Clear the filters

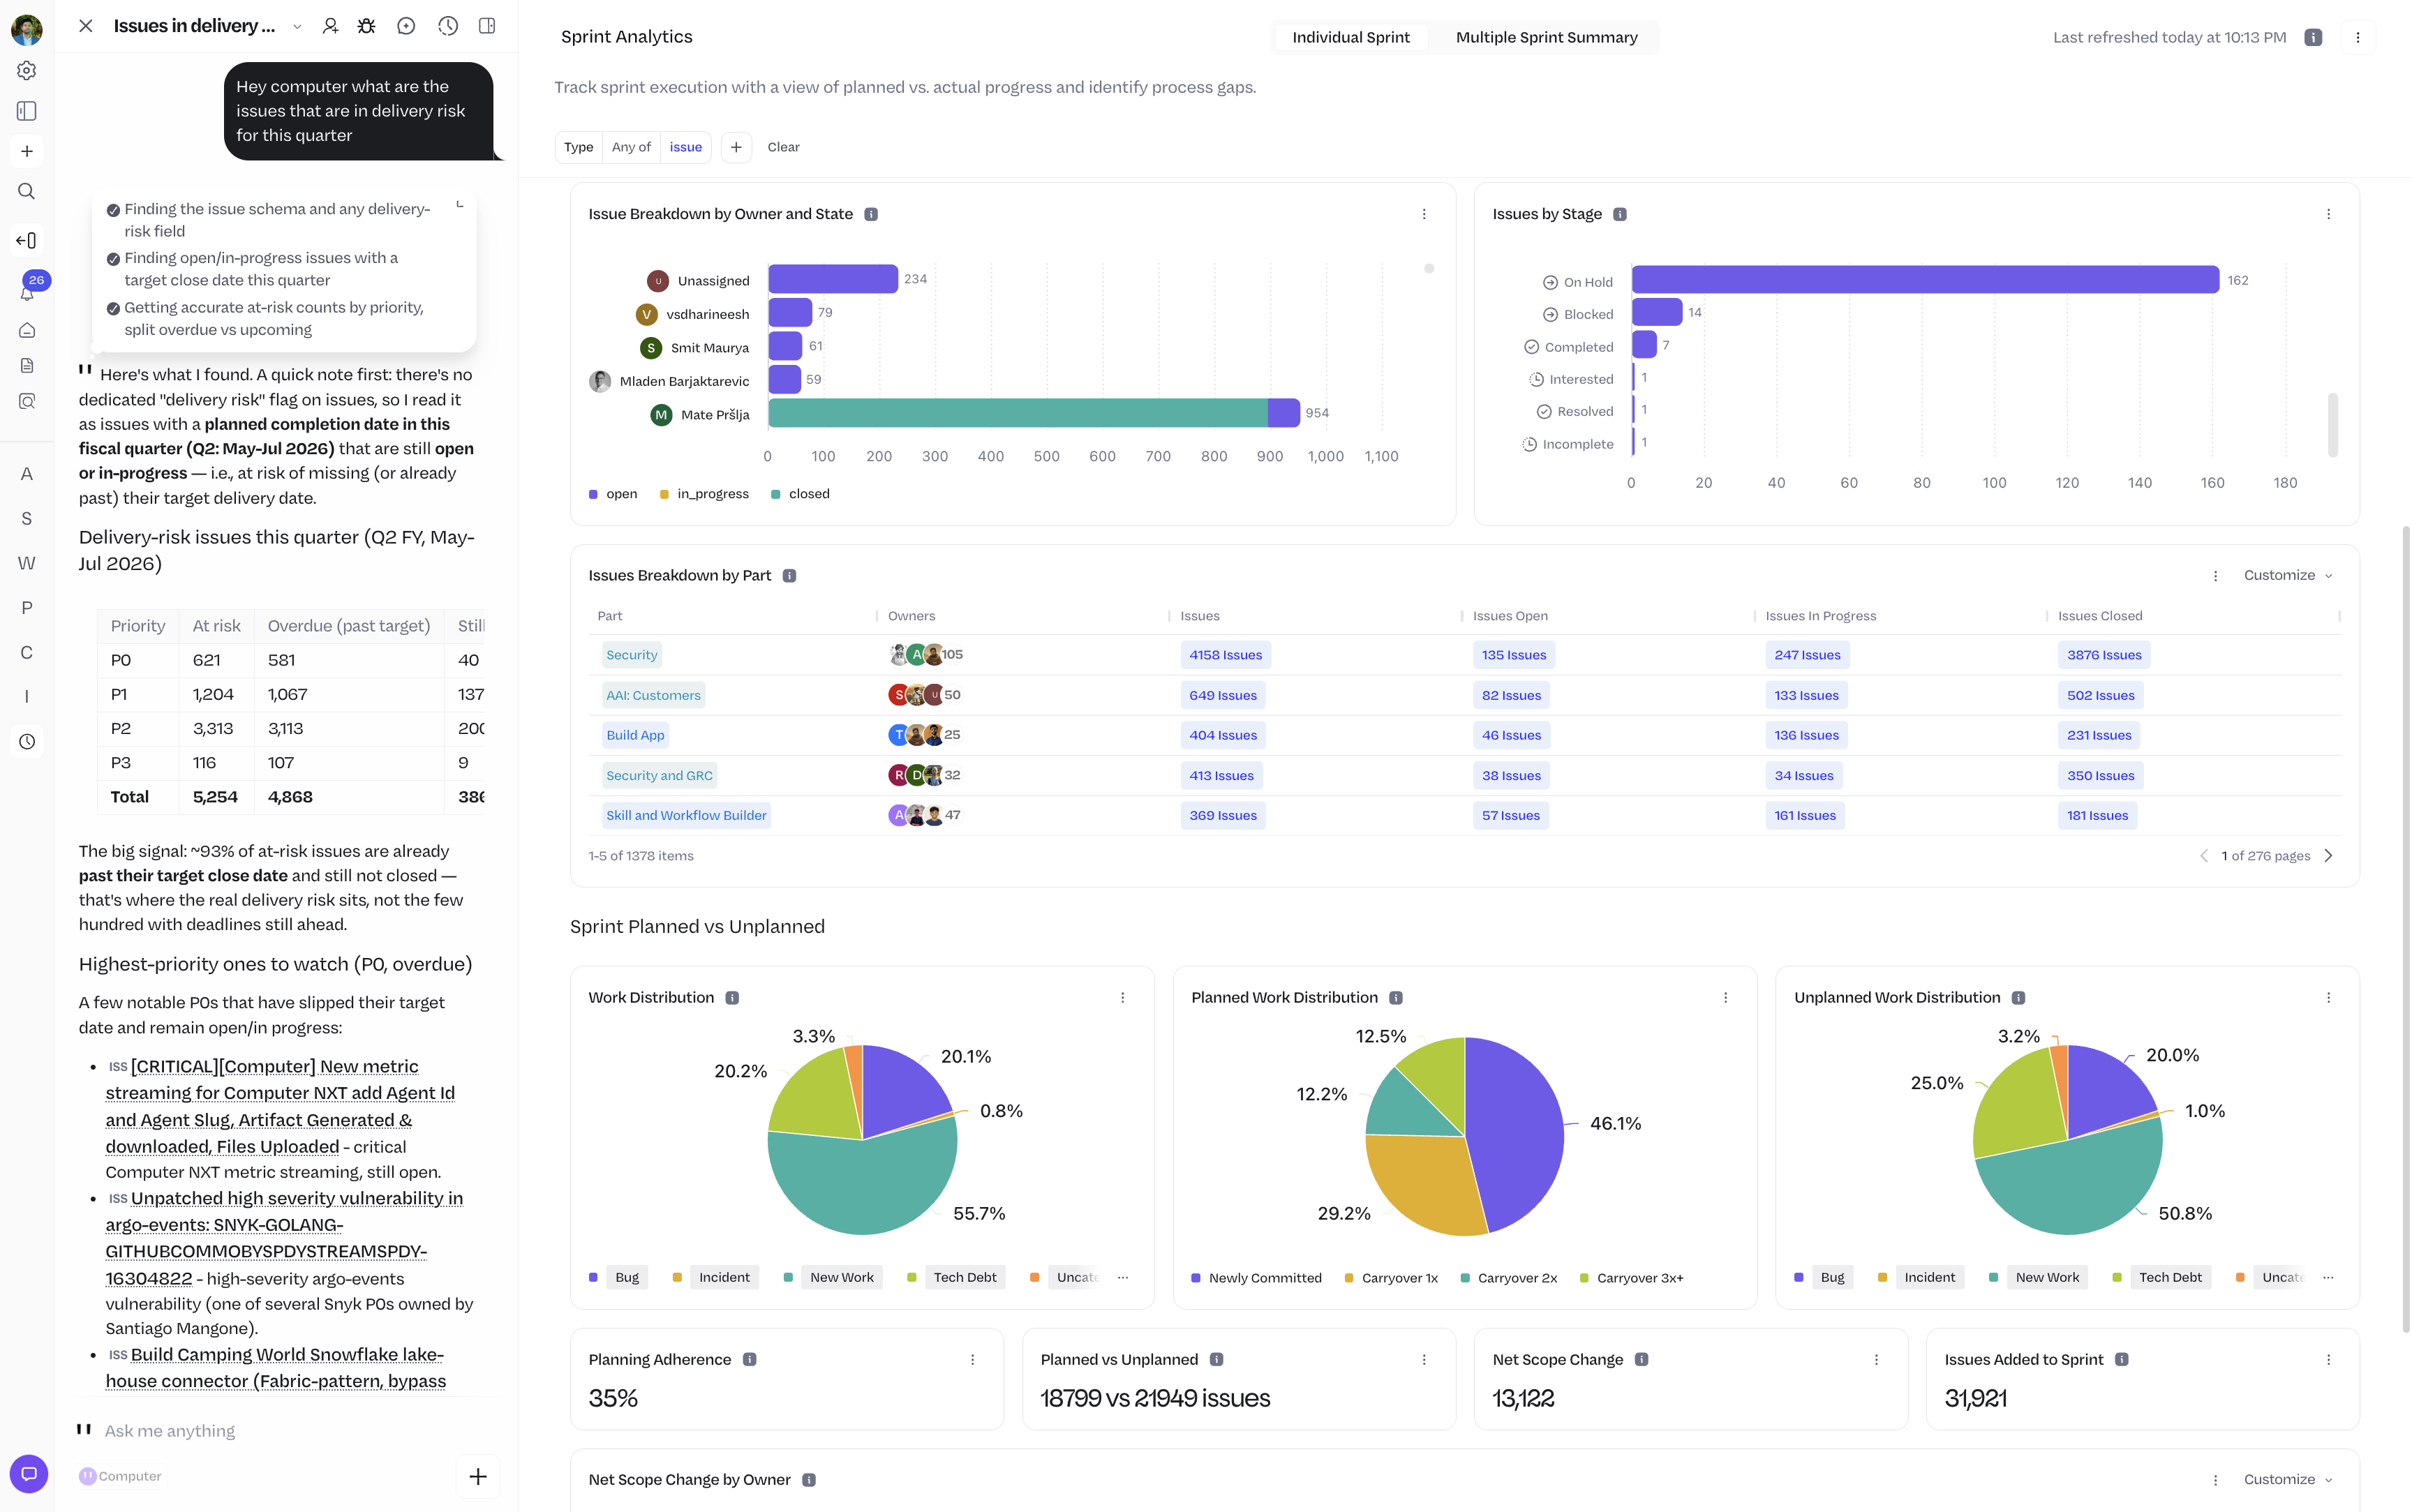point(783,147)
